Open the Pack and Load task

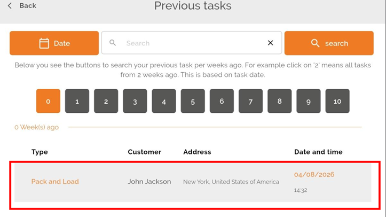[55, 182]
